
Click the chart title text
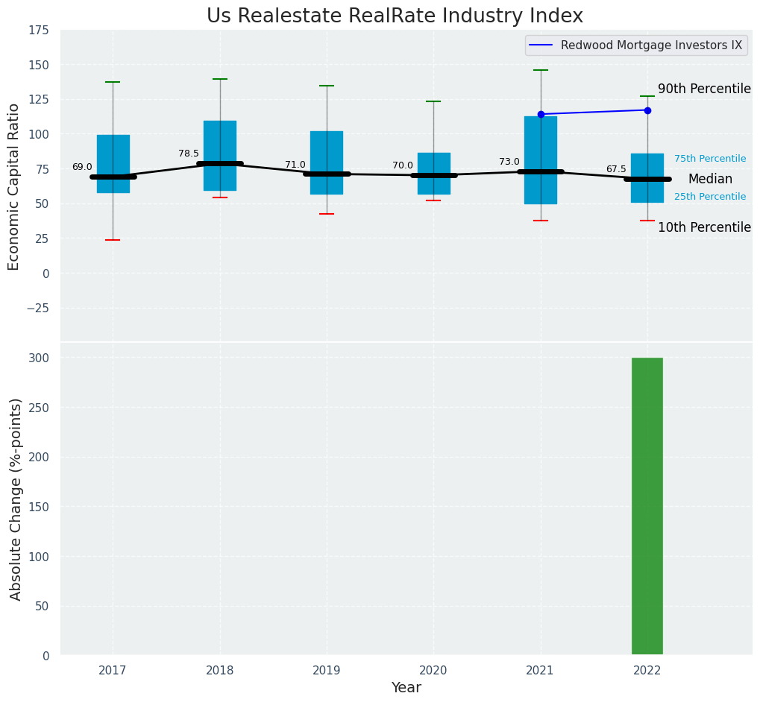coord(395,16)
